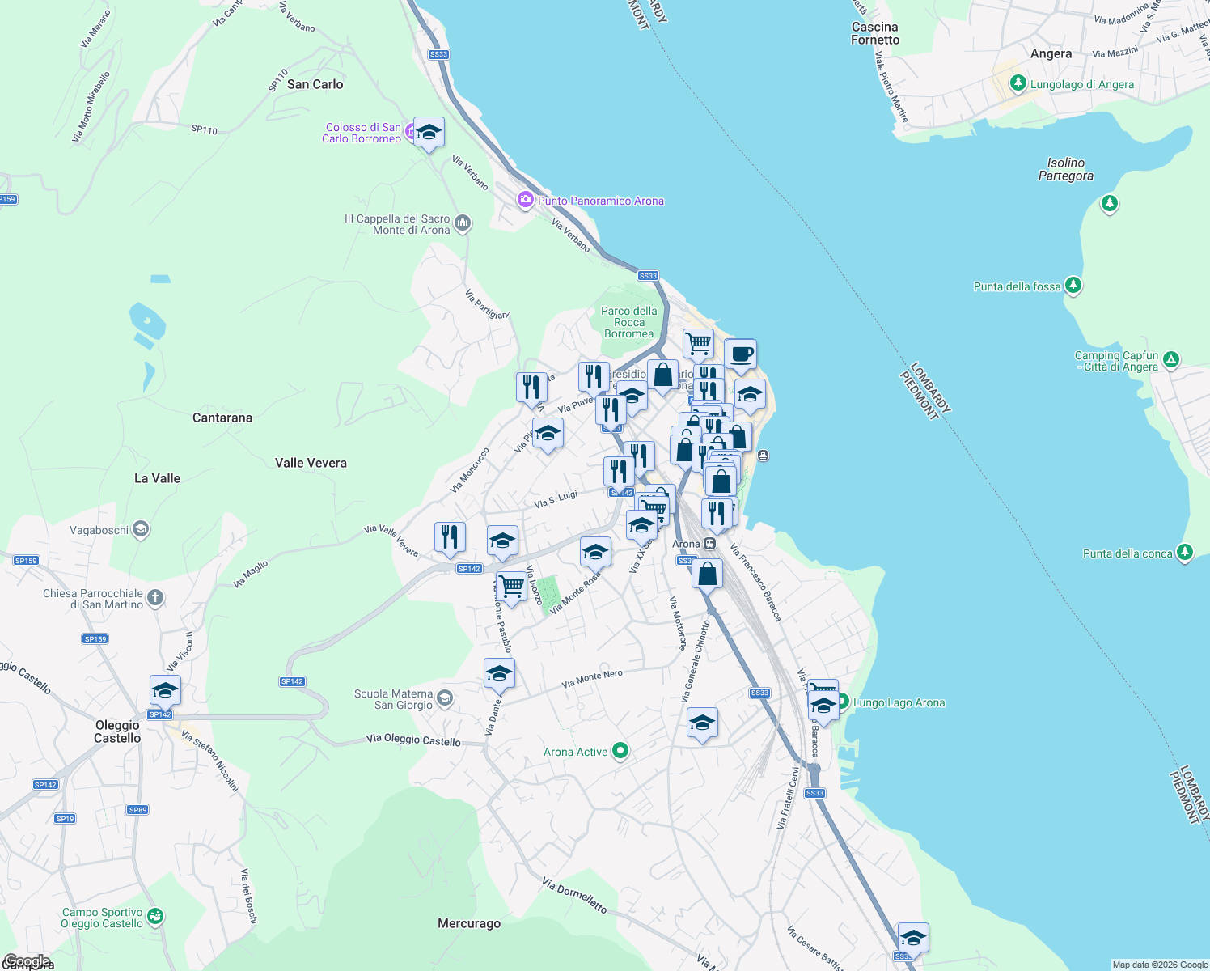Click the coffee cup café pin in Arona center

(x=742, y=354)
